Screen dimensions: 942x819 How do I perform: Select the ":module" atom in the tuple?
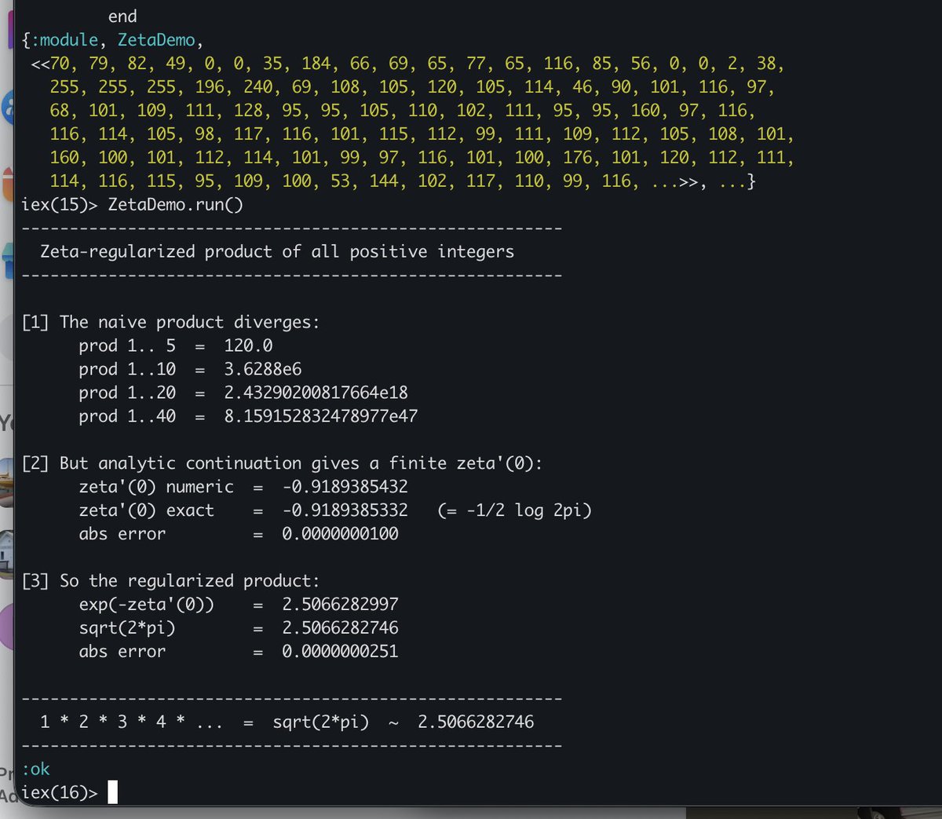point(64,40)
